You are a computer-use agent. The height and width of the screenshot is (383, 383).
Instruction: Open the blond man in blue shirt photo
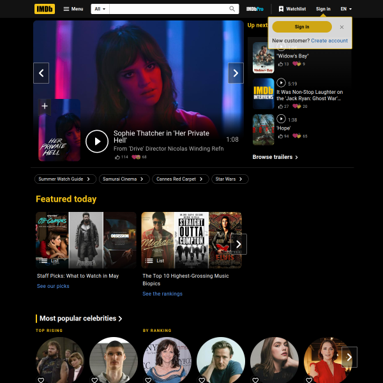tap(221, 360)
